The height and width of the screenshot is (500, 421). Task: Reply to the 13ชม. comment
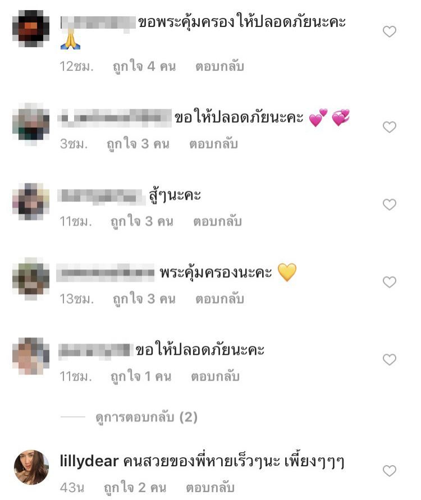[219, 299]
